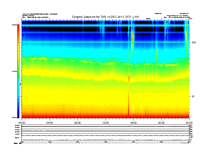Click the red top of the color scale bar
Screen dimensions: 204x158
tap(18, 28)
